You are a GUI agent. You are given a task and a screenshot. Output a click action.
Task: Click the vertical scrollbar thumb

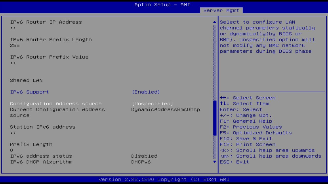coord(215,118)
